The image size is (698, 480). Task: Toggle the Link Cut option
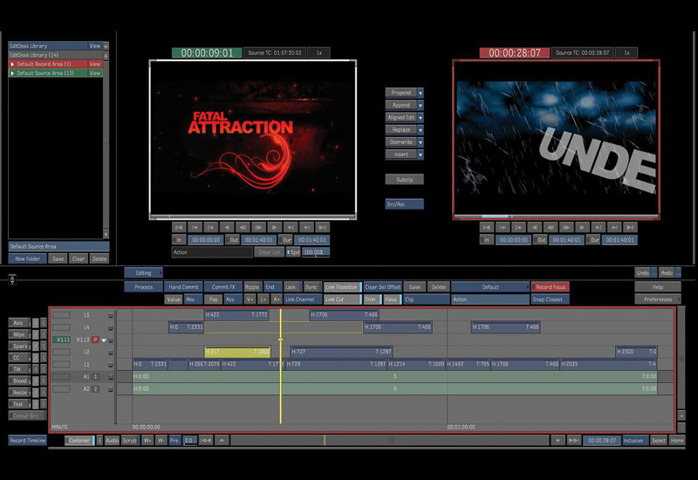coord(342,299)
